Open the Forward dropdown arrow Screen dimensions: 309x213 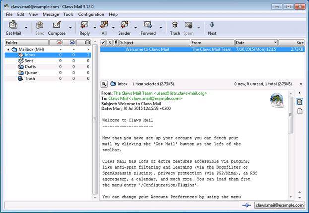click(x=161, y=28)
